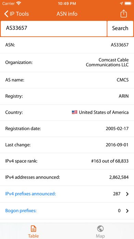Go back using the chevron arrow icon
Image resolution: width=134 pixels, height=239 pixels.
point(6,14)
